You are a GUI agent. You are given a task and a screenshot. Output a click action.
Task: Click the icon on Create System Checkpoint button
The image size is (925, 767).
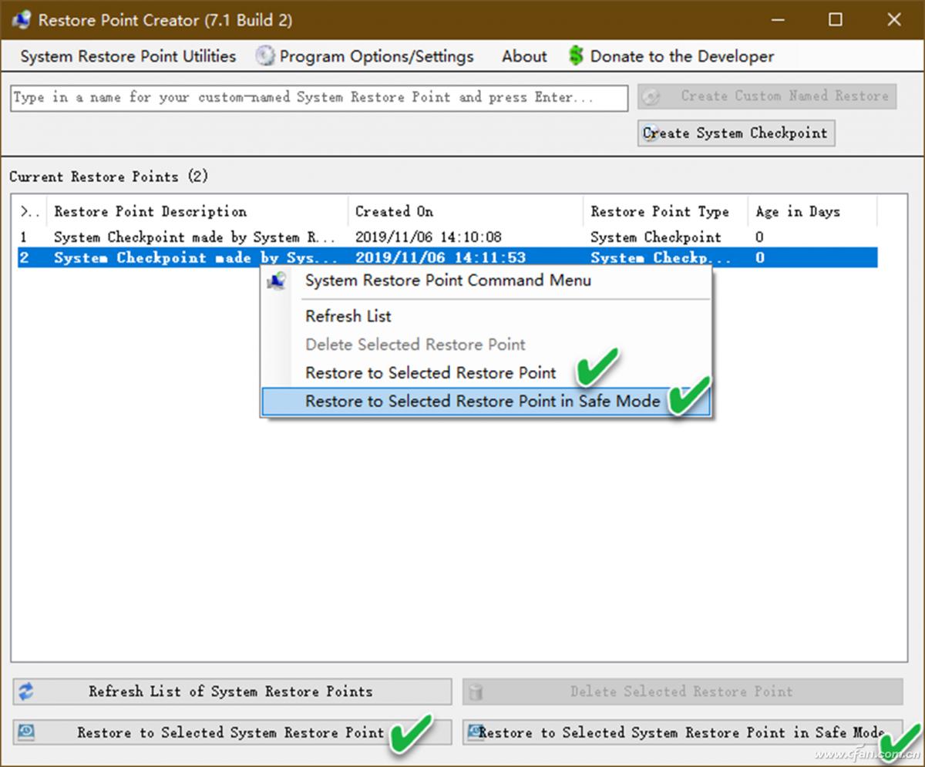click(651, 133)
